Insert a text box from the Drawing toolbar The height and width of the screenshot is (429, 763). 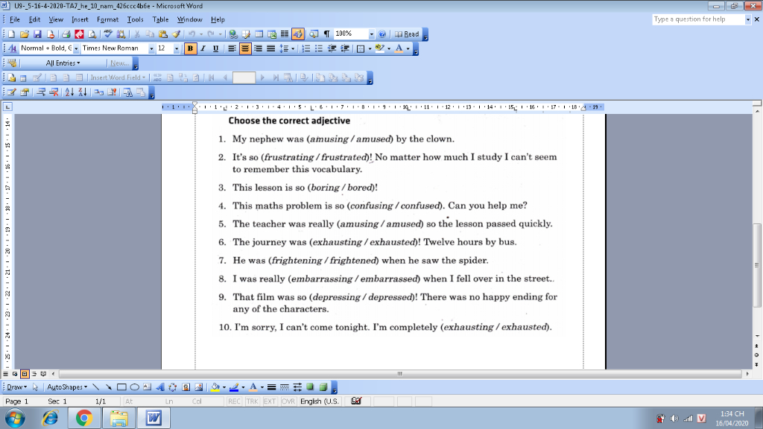(147, 387)
